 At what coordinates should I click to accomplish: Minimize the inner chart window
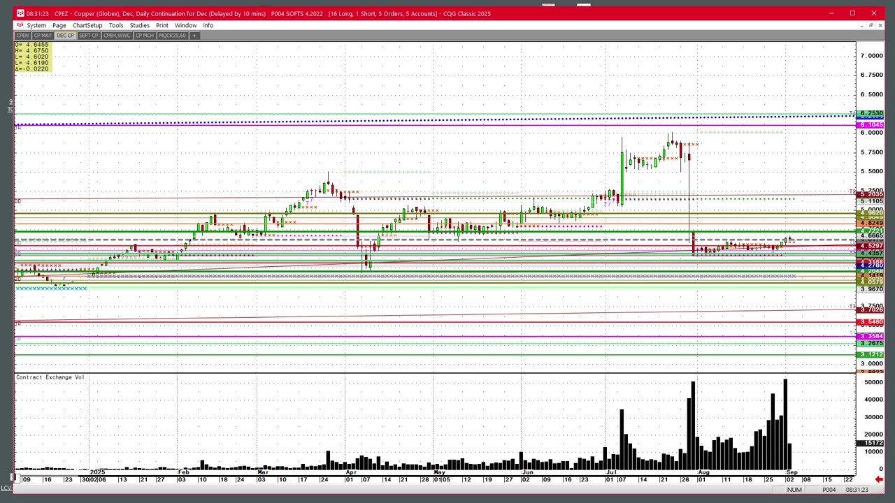(x=861, y=25)
